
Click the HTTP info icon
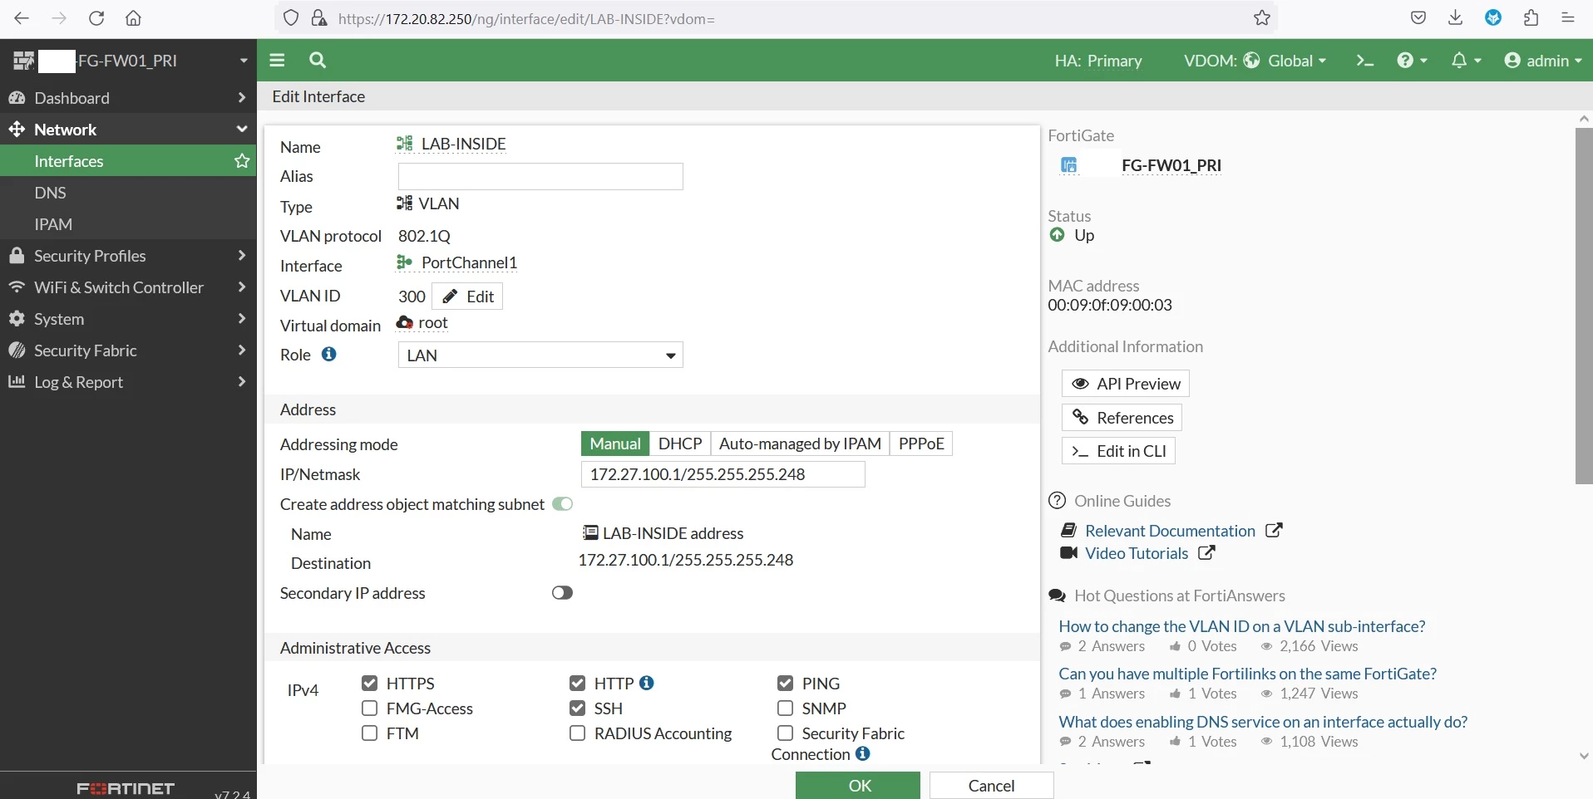(647, 683)
